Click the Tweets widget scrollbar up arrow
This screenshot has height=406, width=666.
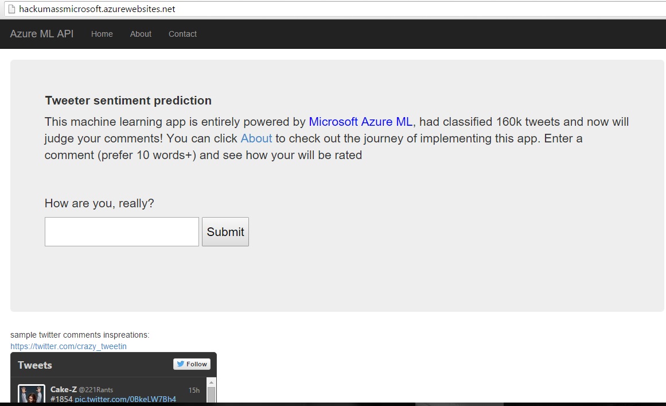(x=211, y=382)
